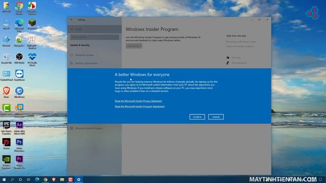326x183 pixels.
Task: Open Windows Update in Settings sidebar
Action: point(94,55)
